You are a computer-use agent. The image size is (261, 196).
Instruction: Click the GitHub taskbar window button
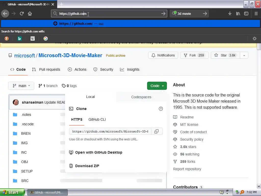coord(47,192)
